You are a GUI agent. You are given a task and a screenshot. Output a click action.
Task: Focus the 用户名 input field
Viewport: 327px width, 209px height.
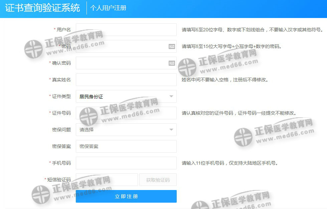pyautogui.click(x=126, y=30)
